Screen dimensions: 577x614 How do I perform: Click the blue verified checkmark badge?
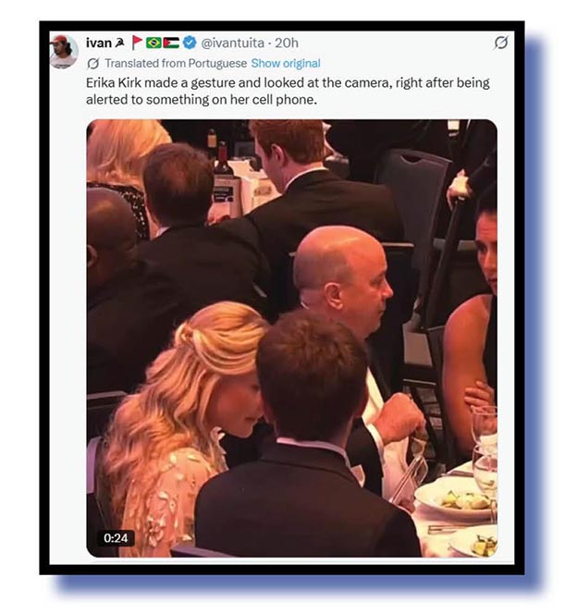190,43
